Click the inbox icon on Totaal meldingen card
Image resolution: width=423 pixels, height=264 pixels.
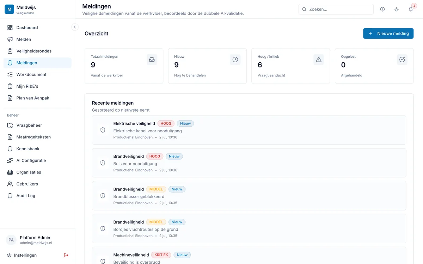pos(152,59)
